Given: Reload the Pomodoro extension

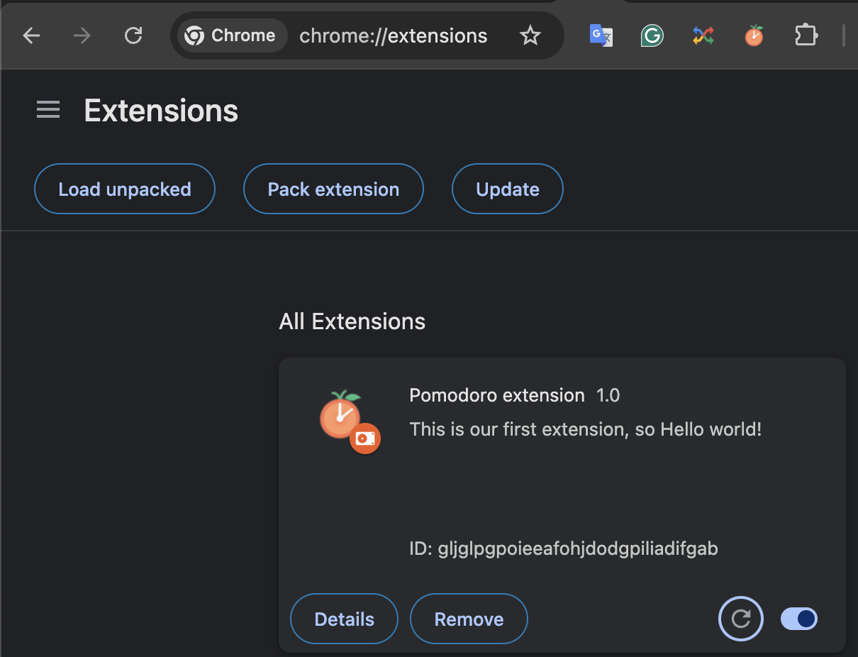Looking at the screenshot, I should [x=741, y=619].
